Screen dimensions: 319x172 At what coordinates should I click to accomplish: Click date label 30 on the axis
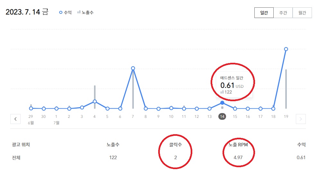click(x=43, y=117)
